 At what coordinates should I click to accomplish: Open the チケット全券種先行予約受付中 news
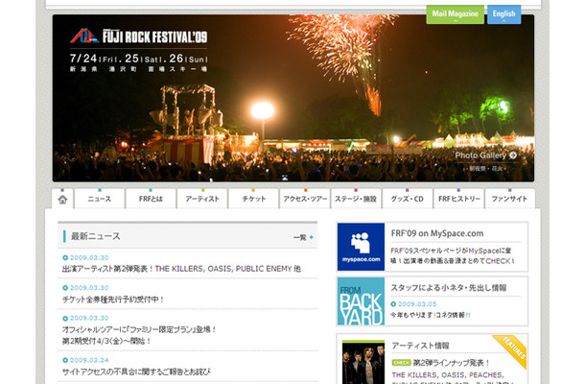point(113,300)
